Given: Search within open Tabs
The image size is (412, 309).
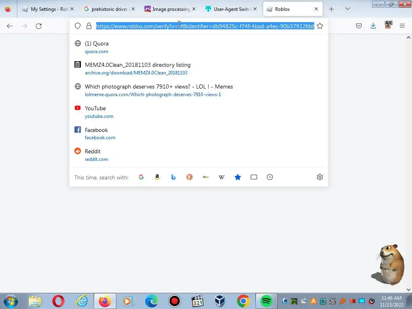Looking at the screenshot, I should 254,177.
